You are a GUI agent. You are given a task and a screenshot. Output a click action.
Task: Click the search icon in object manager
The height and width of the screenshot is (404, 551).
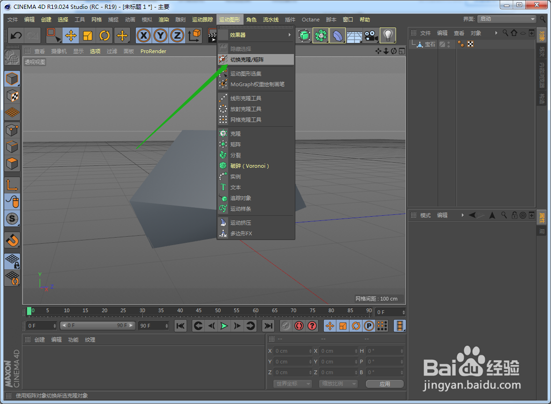tap(505, 33)
